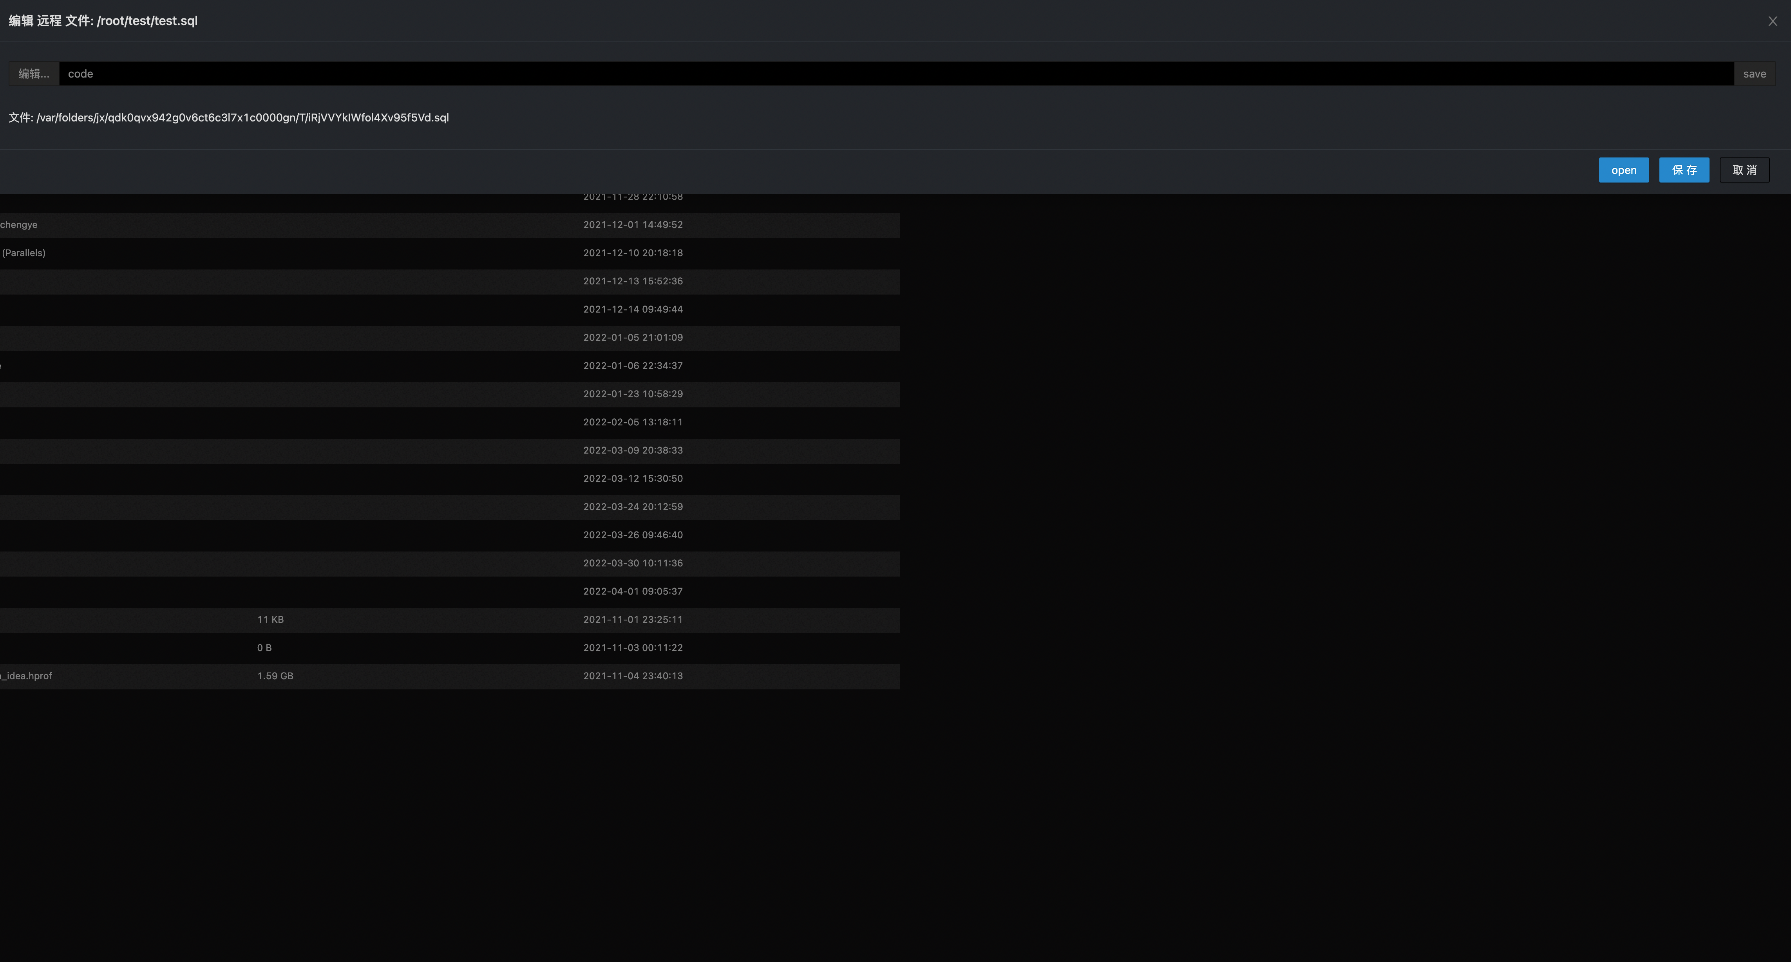
Task: Click the dialog title /root/test/test.sql
Action: point(103,22)
